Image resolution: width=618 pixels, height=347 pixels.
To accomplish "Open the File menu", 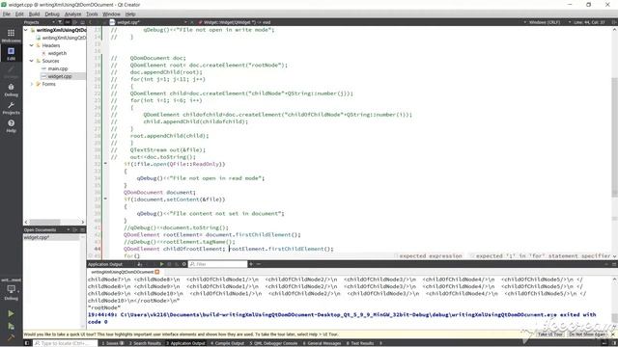I will coord(7,13).
